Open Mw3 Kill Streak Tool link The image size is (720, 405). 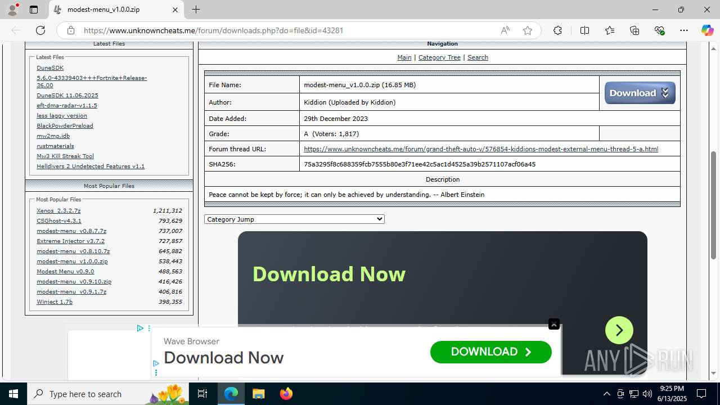coord(65,156)
